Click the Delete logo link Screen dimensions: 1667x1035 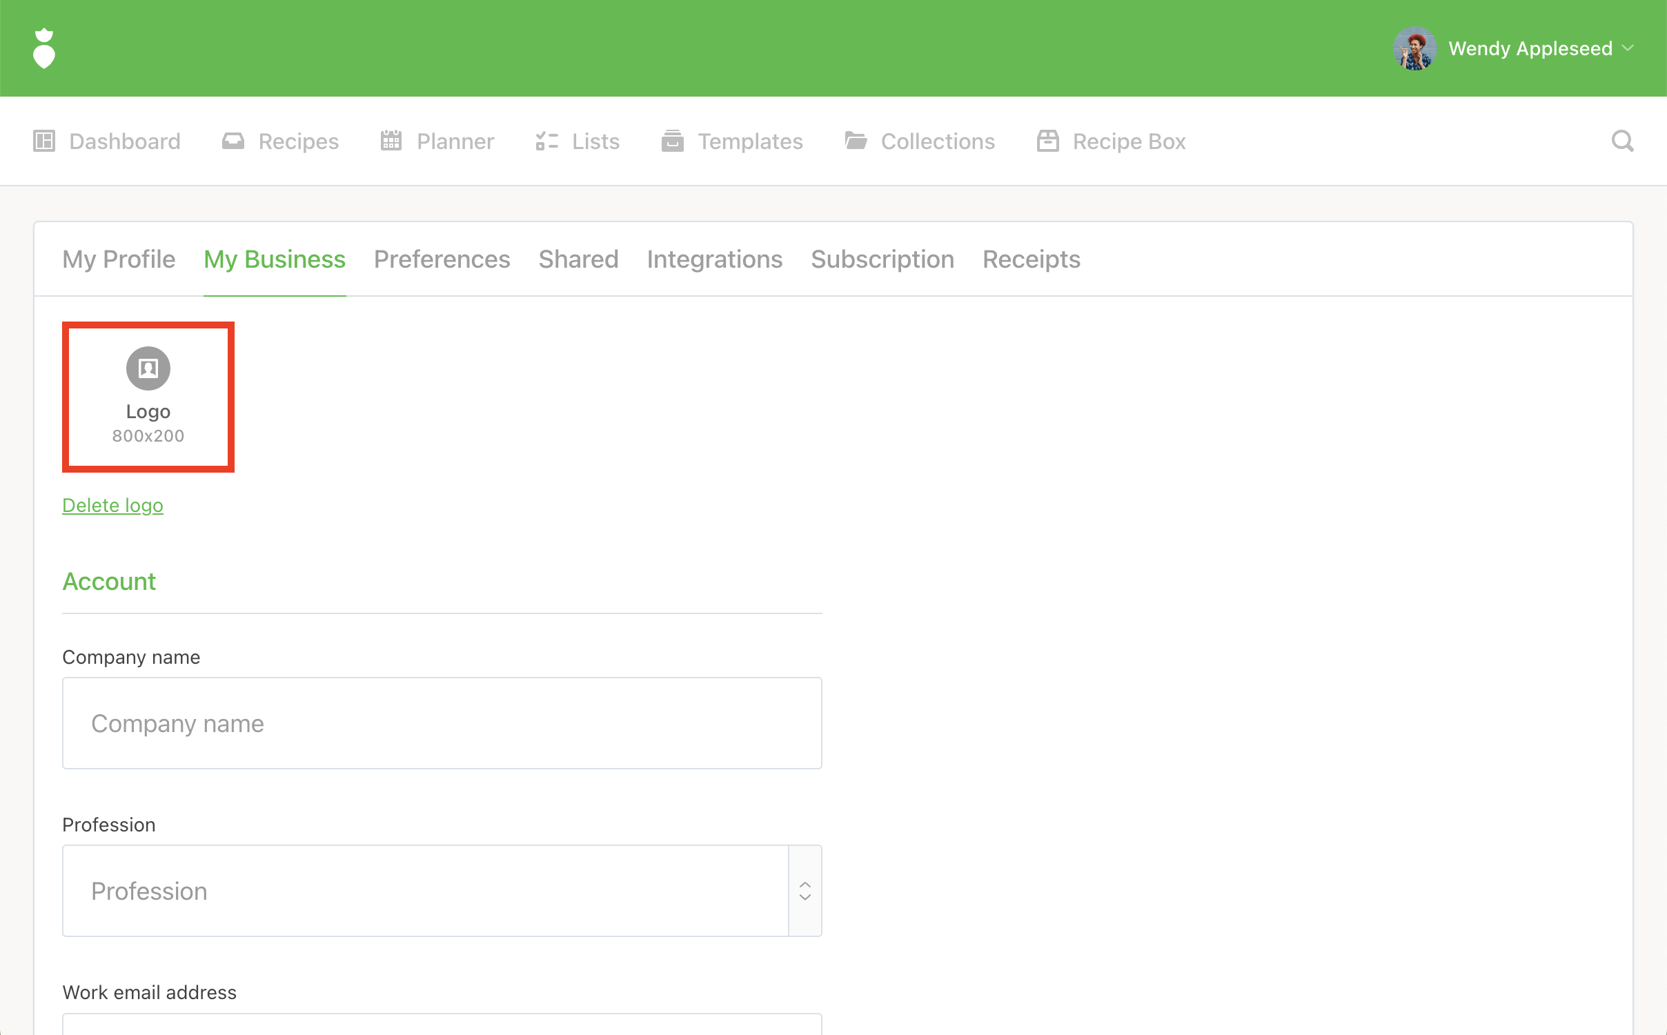pos(112,505)
